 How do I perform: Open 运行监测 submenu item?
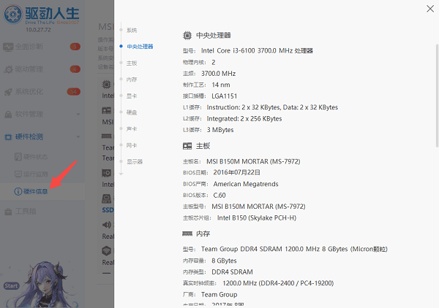(x=35, y=174)
